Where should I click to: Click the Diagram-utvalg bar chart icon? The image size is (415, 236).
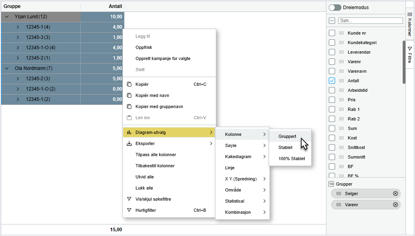tap(129, 132)
